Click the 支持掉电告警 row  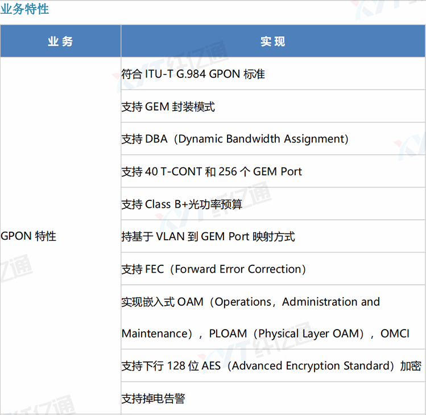[154, 398]
